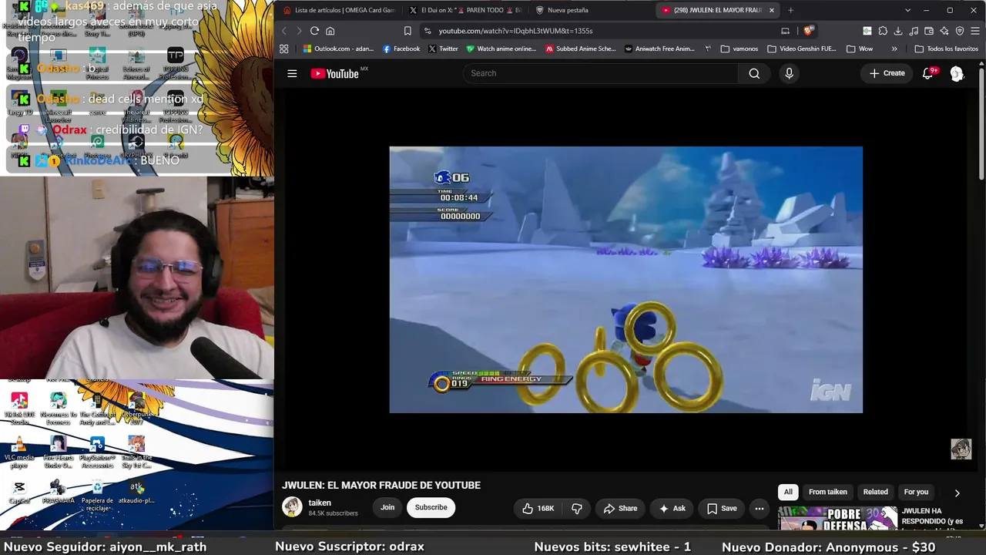
Task: Open YouTube notifications bell
Action: [x=928, y=73]
